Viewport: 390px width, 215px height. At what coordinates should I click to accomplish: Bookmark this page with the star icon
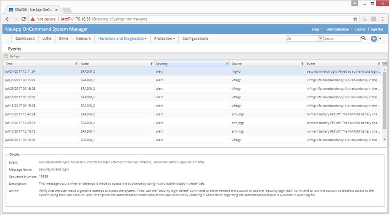coord(355,19)
